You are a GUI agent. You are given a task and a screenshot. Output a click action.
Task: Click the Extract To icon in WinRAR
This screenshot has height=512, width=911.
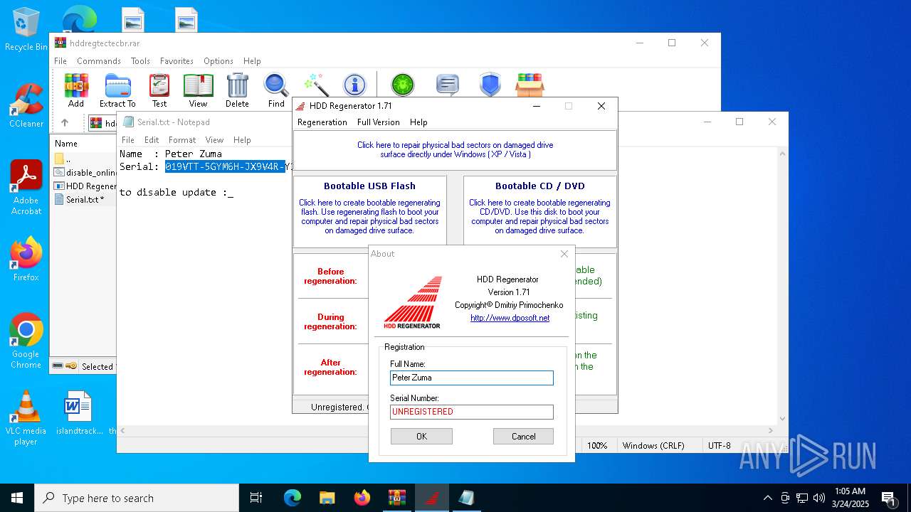point(117,90)
